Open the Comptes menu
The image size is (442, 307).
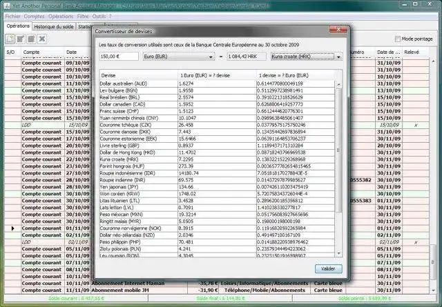(x=34, y=17)
